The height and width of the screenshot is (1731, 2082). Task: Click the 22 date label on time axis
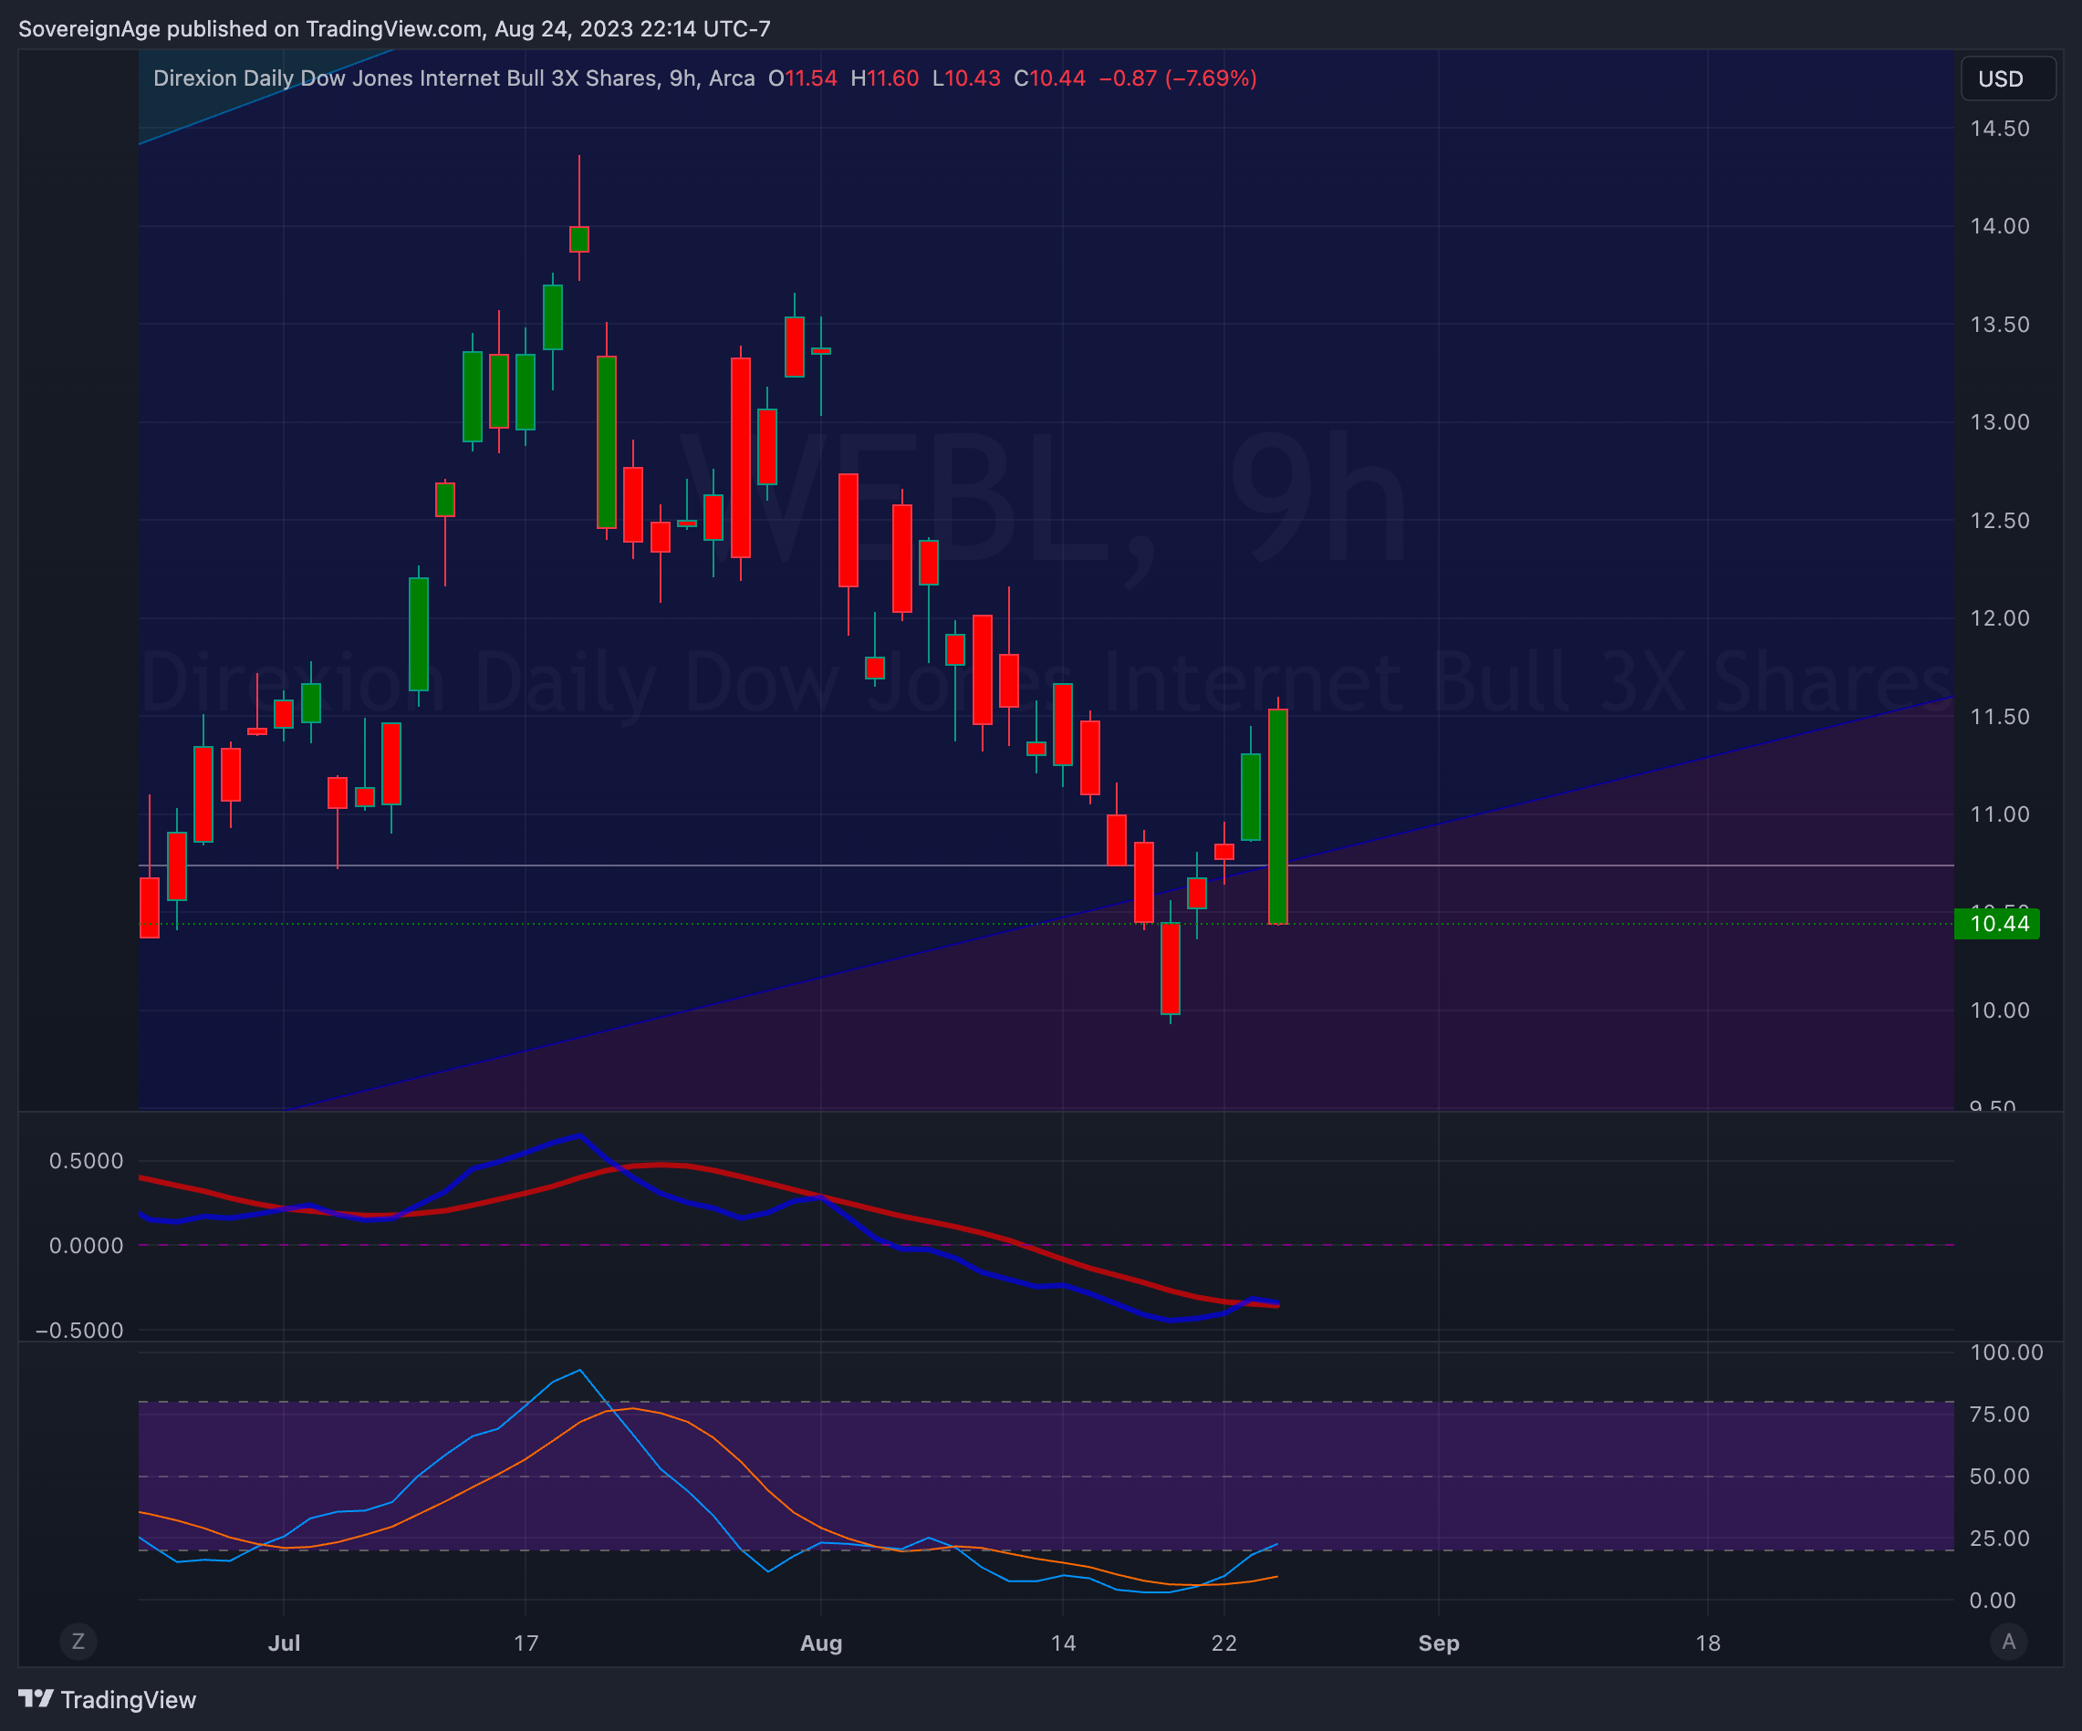[x=1224, y=1643]
